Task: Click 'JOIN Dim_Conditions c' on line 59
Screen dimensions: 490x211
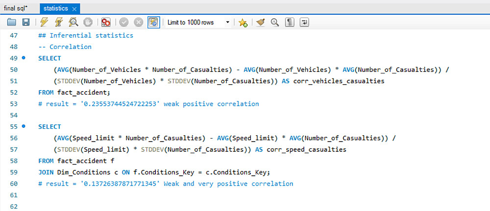Action: tap(78, 172)
